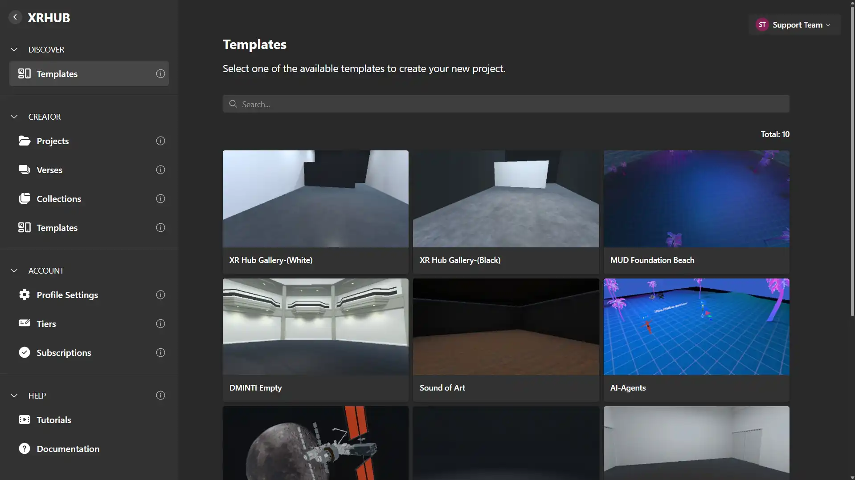Click the Profile Settings gear icon
855x480 pixels.
pos(25,294)
